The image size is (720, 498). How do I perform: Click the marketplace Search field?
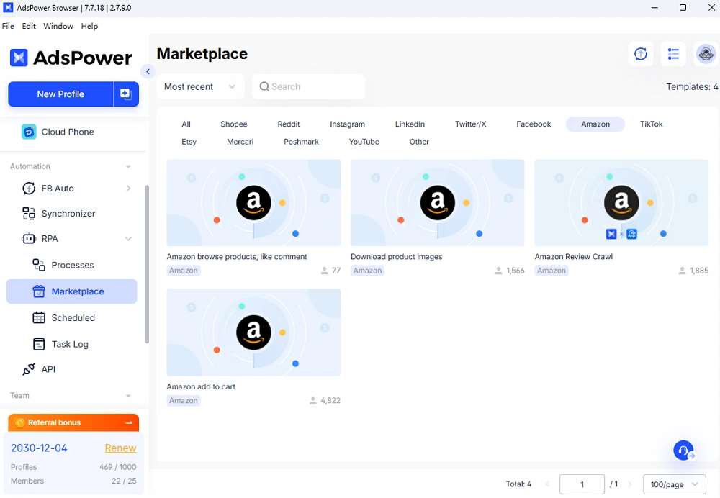[310, 86]
